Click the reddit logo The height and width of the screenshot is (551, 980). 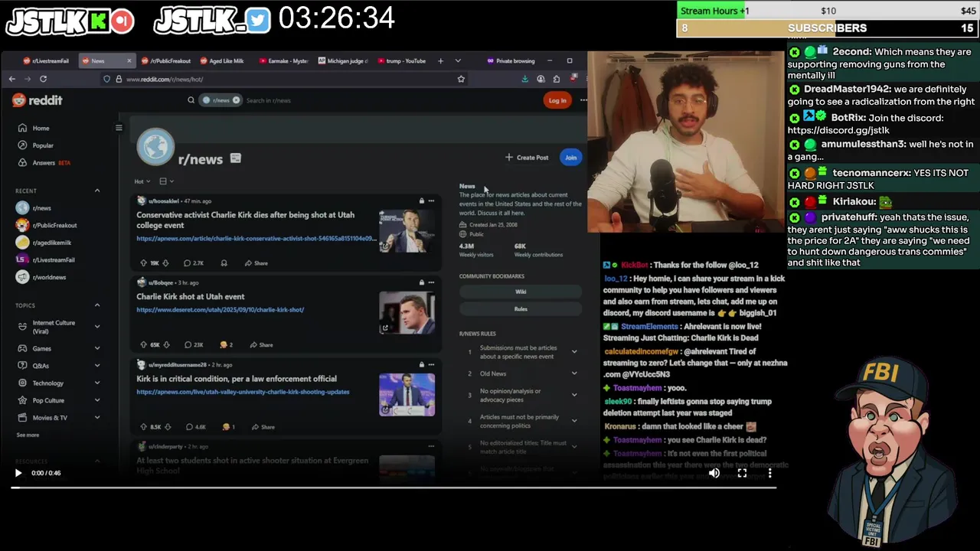[38, 100]
